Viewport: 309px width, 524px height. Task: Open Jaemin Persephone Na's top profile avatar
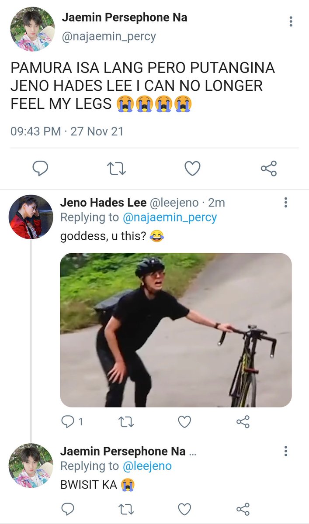[32, 29]
